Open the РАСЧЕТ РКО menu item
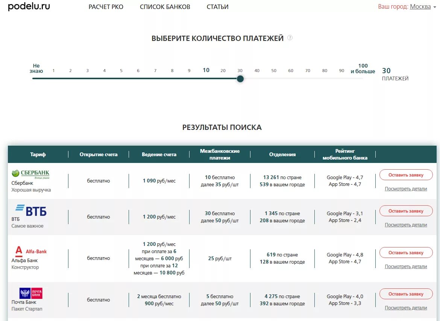The height and width of the screenshot is (321, 440). point(106,6)
